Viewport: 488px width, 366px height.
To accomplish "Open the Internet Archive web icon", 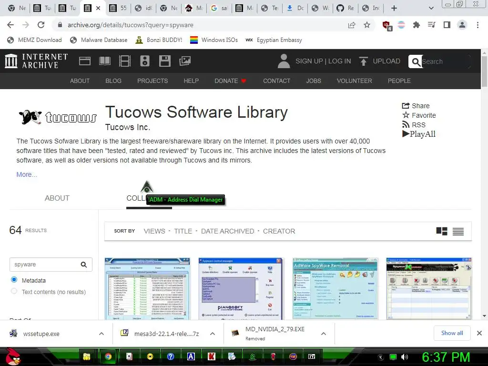I will click(x=85, y=61).
